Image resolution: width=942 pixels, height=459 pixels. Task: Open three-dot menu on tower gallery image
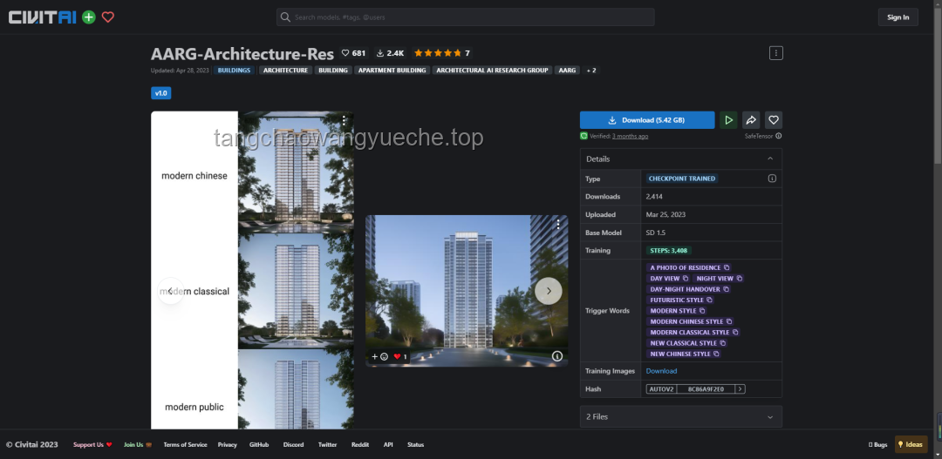click(x=558, y=225)
